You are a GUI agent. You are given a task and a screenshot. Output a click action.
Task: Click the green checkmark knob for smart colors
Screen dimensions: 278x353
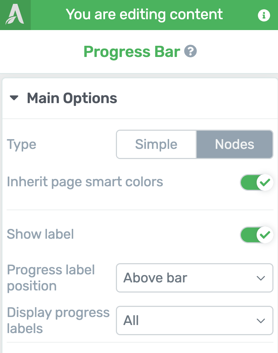click(x=265, y=182)
